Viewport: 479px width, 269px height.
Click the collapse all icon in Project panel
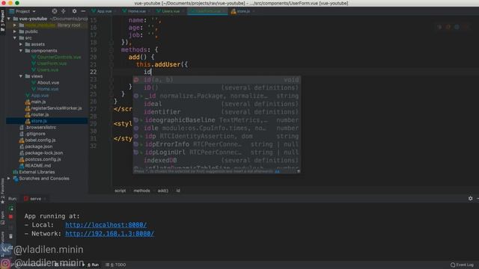[64, 11]
